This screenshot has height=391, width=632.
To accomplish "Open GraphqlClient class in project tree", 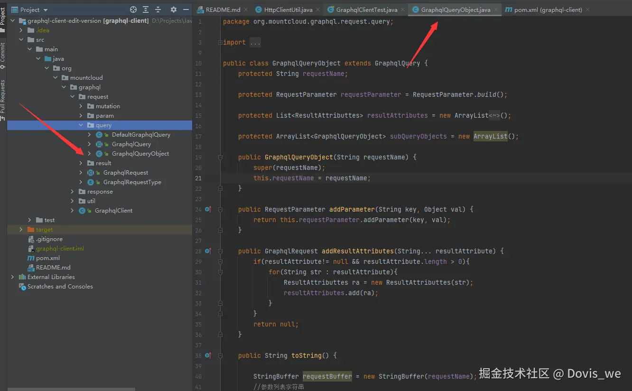I will pos(113,211).
